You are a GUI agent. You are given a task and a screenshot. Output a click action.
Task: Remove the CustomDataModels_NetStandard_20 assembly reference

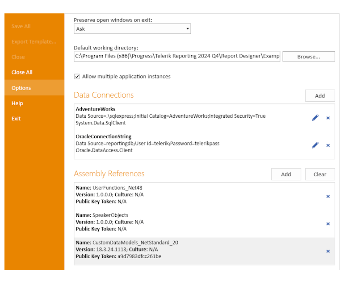tap(328, 251)
